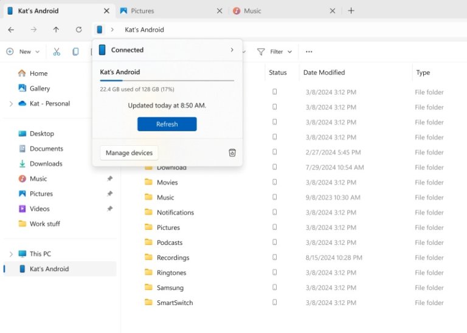The image size is (467, 333).
Task: Click status icon for Music row
Action: tap(275, 197)
